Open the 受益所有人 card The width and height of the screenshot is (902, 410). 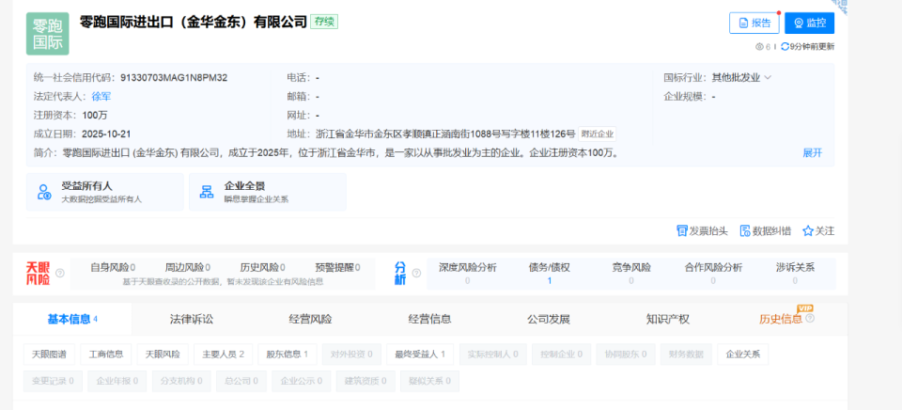[104, 192]
